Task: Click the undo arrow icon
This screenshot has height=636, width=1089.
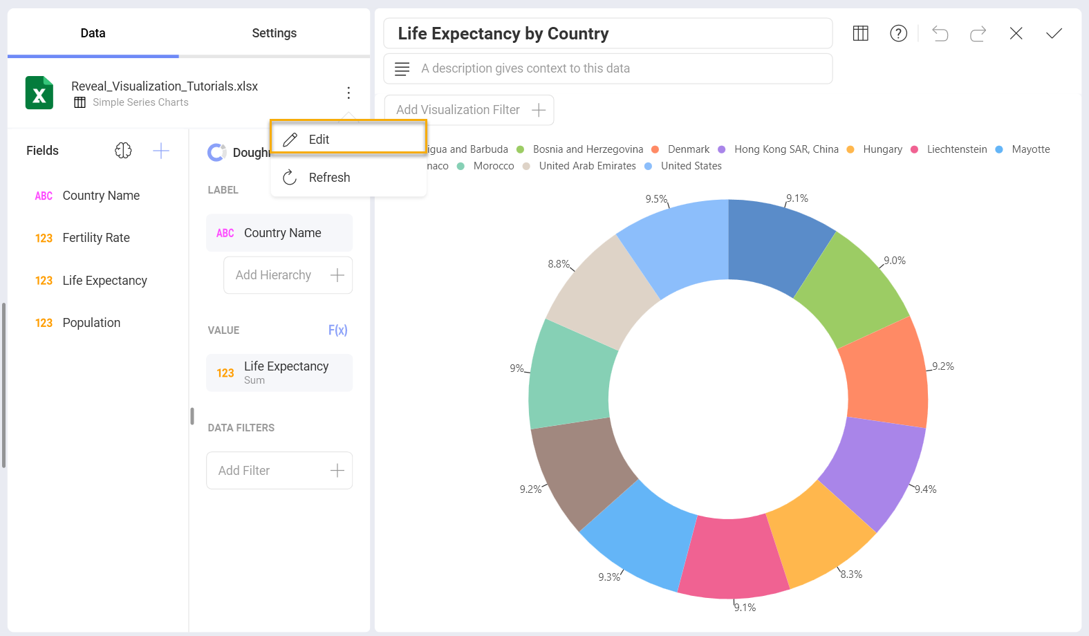Action: [940, 33]
